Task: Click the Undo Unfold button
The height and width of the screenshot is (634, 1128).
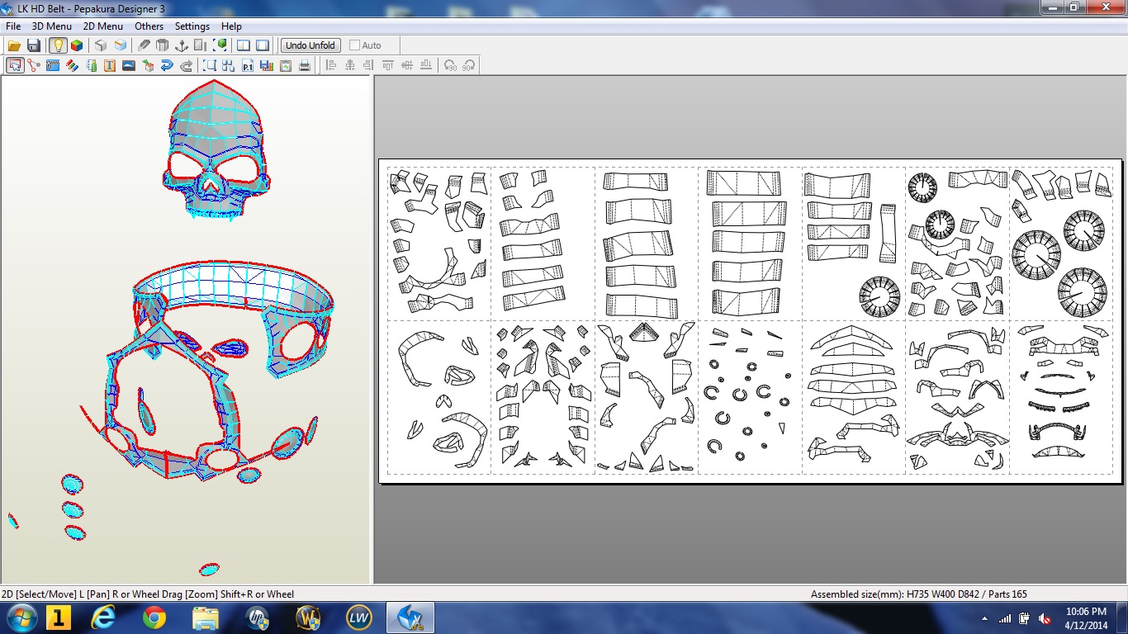Action: 310,45
